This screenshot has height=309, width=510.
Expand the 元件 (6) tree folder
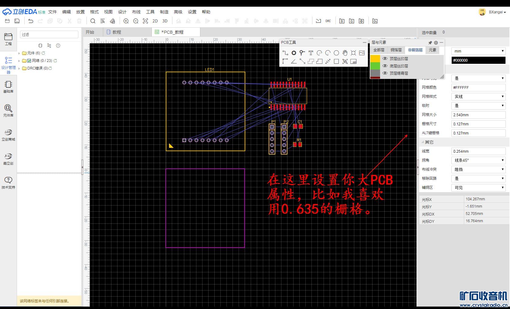(19, 53)
